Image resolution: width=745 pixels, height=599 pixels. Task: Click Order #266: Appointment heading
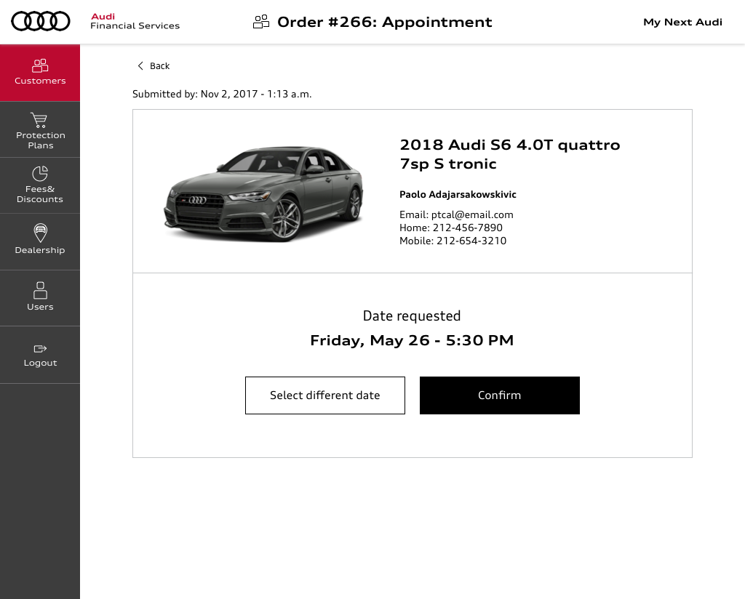[x=385, y=23]
